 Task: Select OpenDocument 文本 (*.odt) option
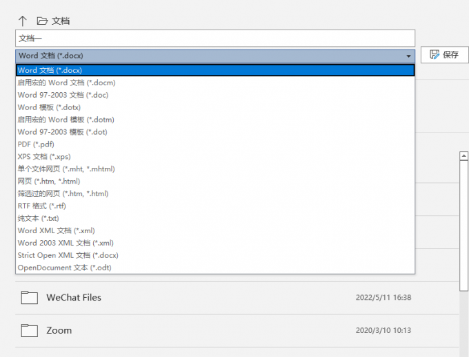pos(64,268)
